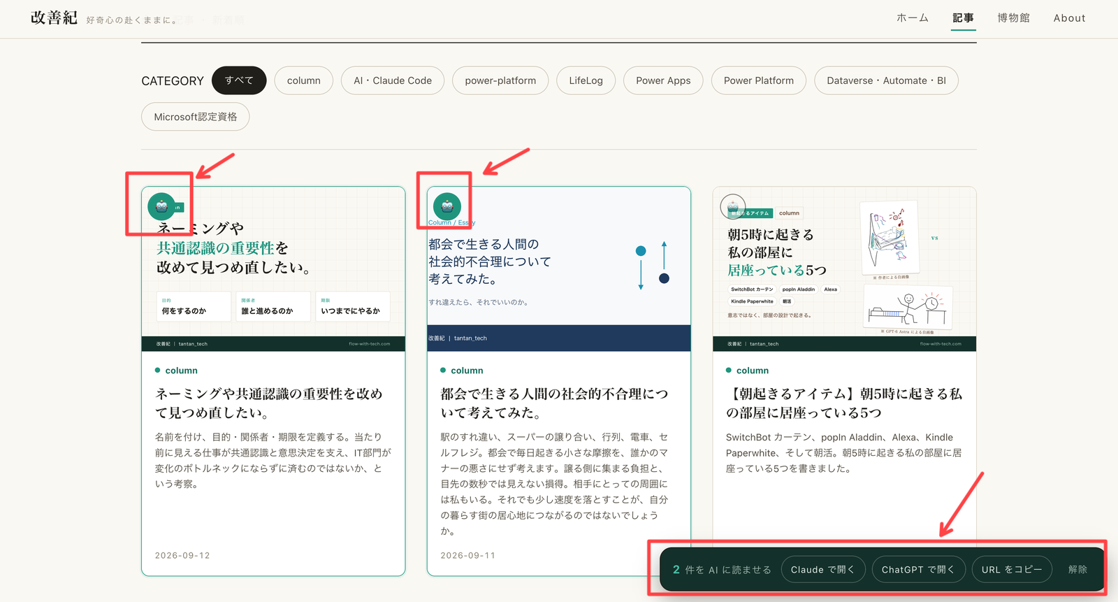Clear the selection with 解除

1077,570
